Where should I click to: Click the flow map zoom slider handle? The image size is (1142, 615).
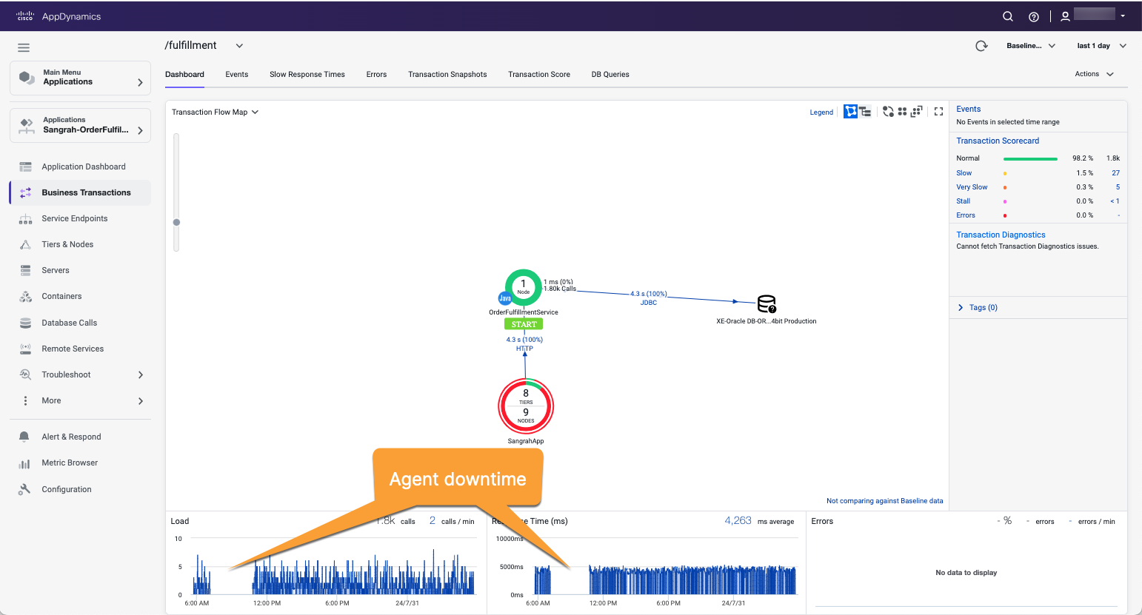(176, 222)
